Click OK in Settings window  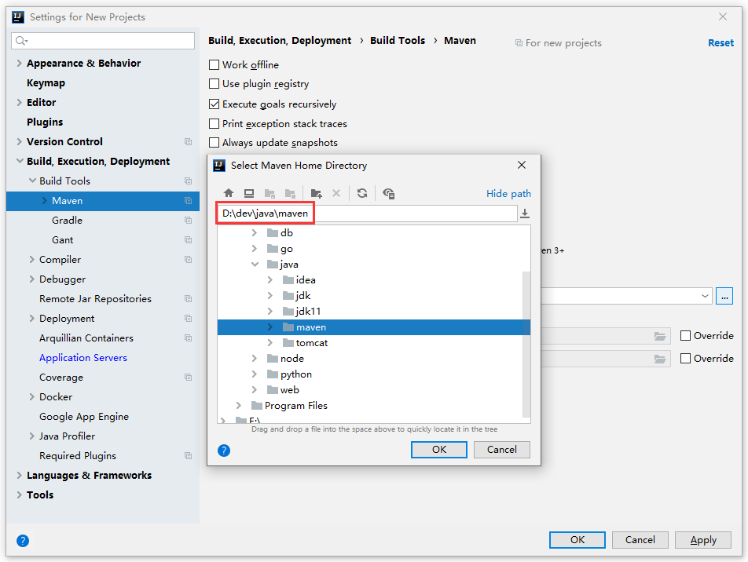pyautogui.click(x=577, y=540)
